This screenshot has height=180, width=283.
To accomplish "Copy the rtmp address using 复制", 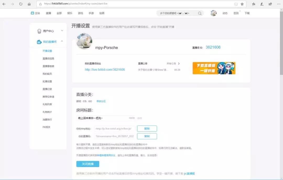I will (x=147, y=129).
